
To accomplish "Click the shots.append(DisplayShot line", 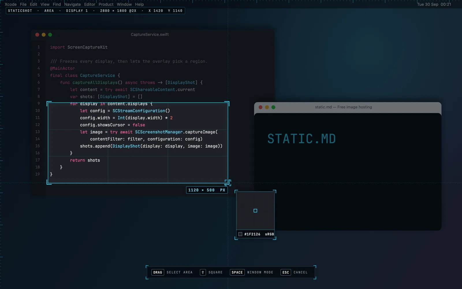I will point(151,146).
